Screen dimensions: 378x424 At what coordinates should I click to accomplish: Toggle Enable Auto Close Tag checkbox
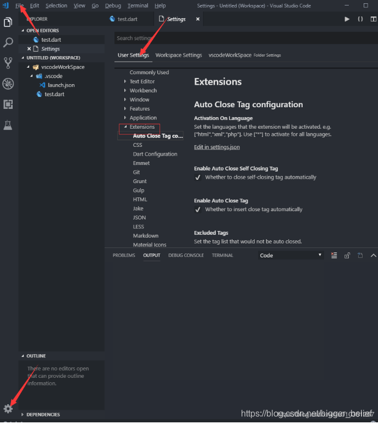pos(198,210)
